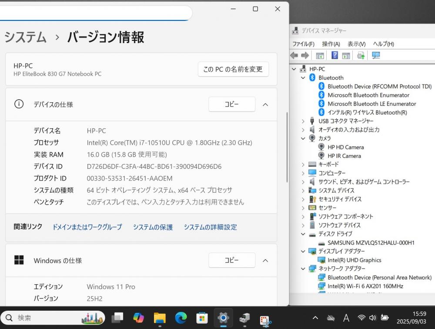Open システムの詳細設定 link
Screen dimensions: 435x329
tap(210, 227)
